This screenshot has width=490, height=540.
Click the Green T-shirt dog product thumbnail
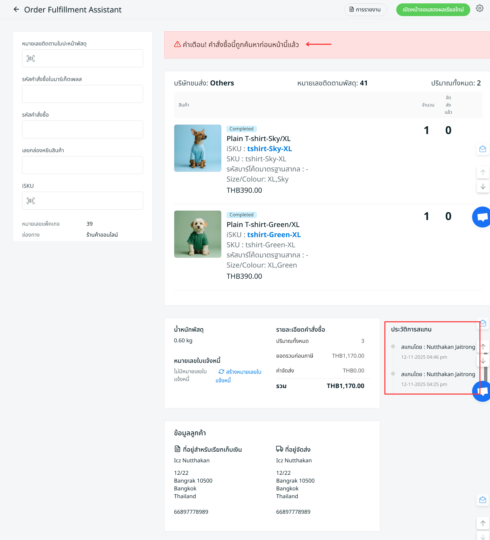pos(198,234)
